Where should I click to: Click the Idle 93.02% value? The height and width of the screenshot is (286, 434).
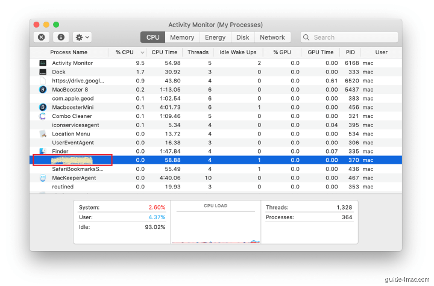[x=155, y=227]
